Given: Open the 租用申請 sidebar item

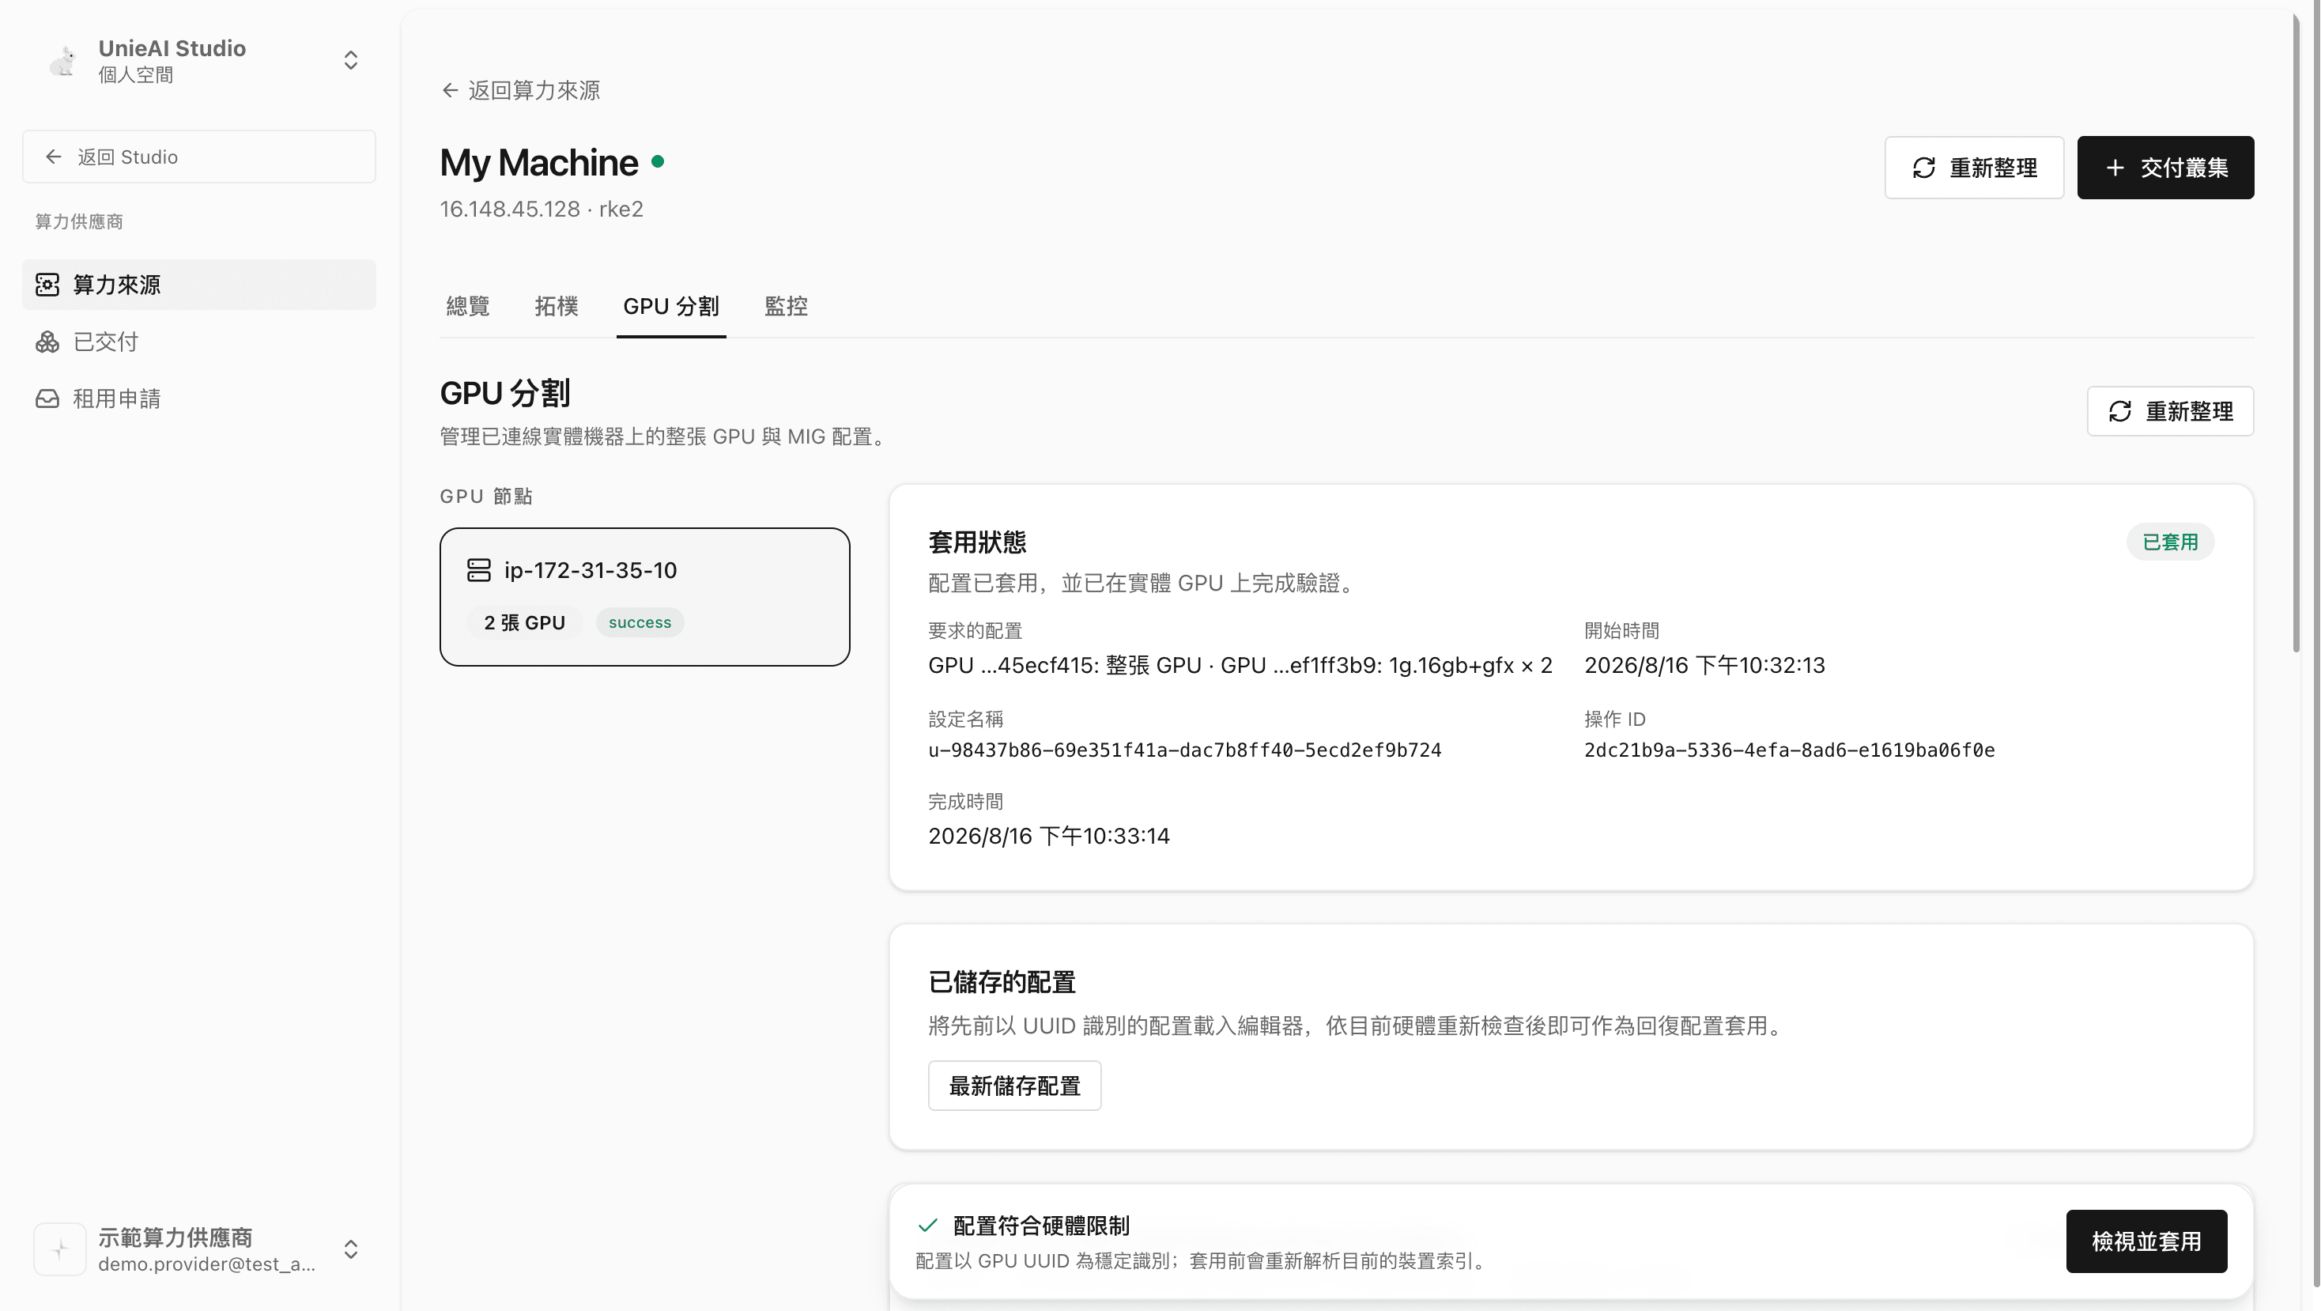Looking at the screenshot, I should point(199,399).
